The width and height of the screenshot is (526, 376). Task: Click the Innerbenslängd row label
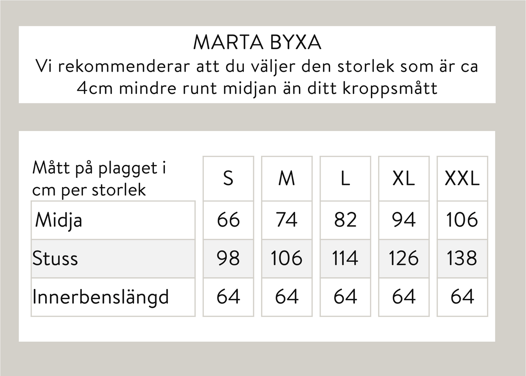point(101,297)
